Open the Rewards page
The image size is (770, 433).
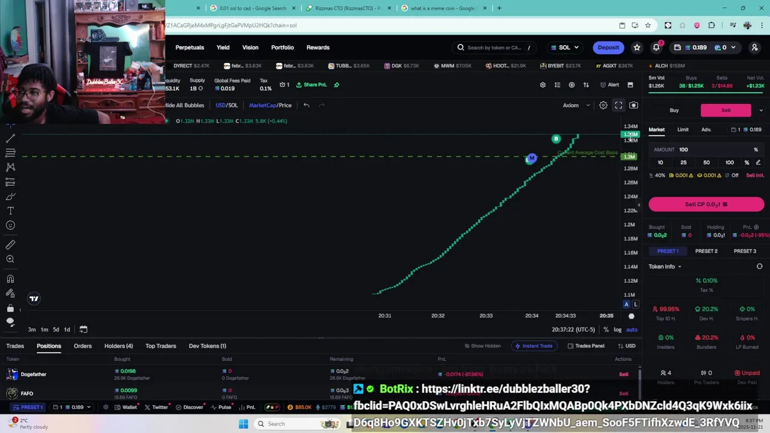[318, 48]
